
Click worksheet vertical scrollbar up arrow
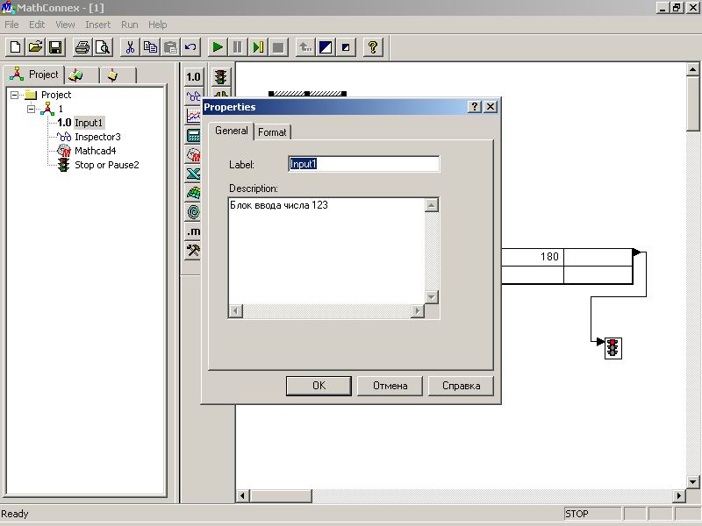tap(692, 69)
